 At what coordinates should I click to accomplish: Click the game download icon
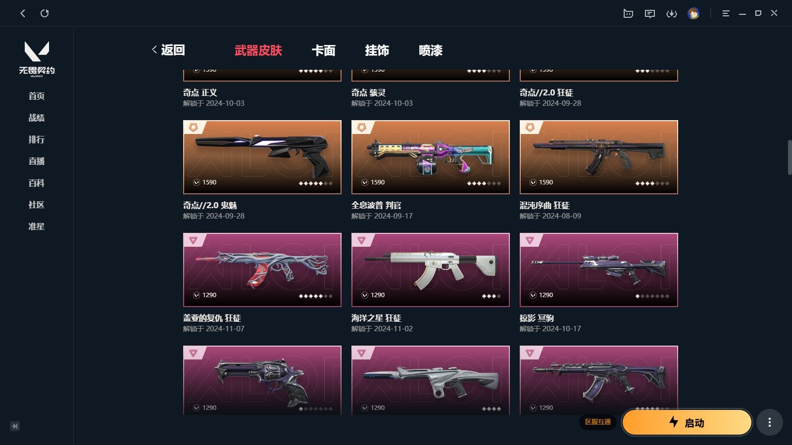coord(672,13)
